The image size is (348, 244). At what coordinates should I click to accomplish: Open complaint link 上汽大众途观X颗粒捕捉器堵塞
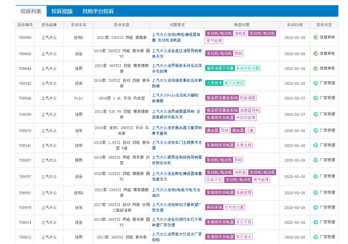pos(177,37)
